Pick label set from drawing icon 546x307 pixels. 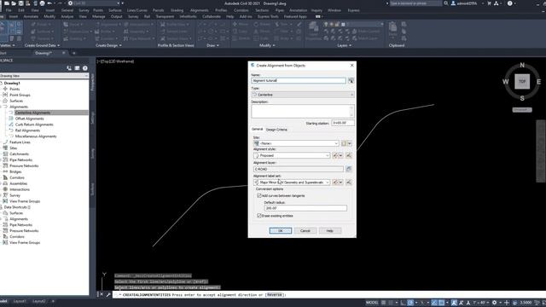pyautogui.click(x=349, y=182)
